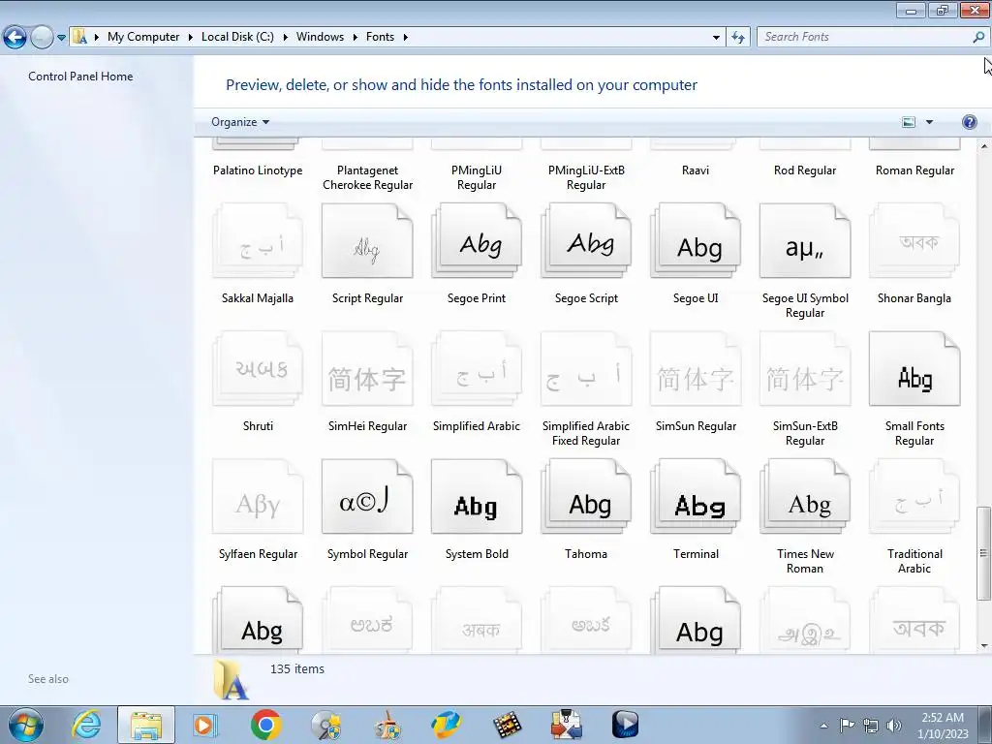Viewport: 992px width, 744px height.
Task: Click the refresh button beside address bar
Action: click(x=737, y=38)
